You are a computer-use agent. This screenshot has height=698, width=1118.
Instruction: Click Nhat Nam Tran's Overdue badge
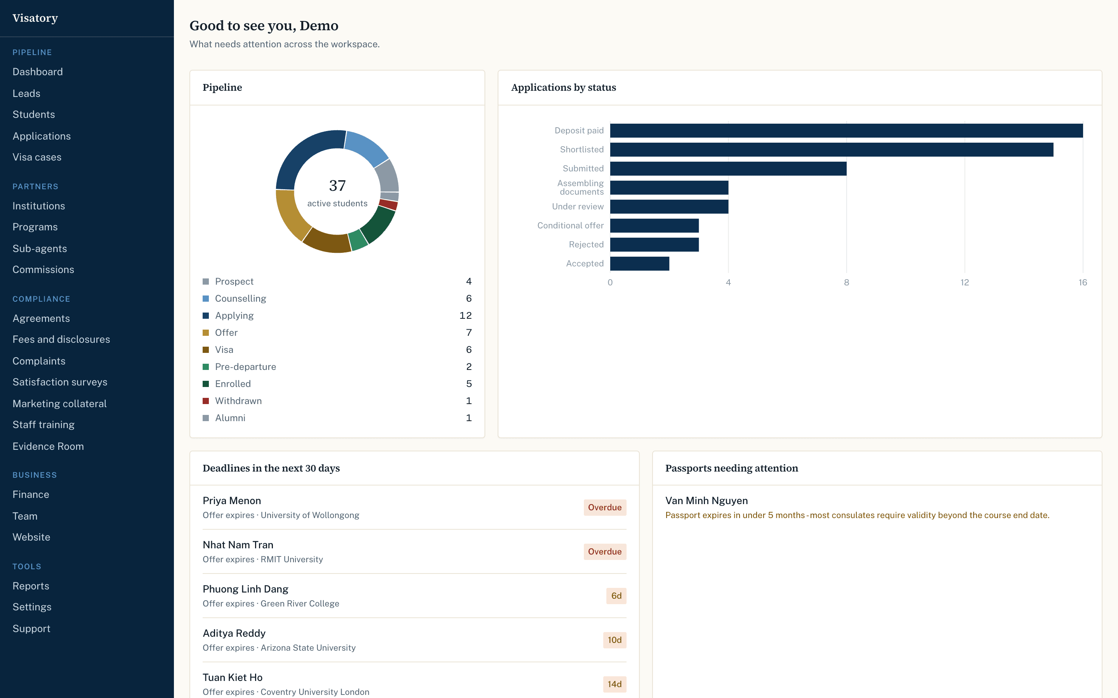click(605, 552)
